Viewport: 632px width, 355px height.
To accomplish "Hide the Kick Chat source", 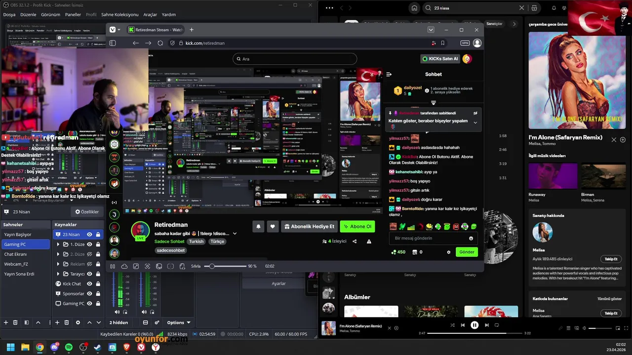I will pyautogui.click(x=89, y=284).
